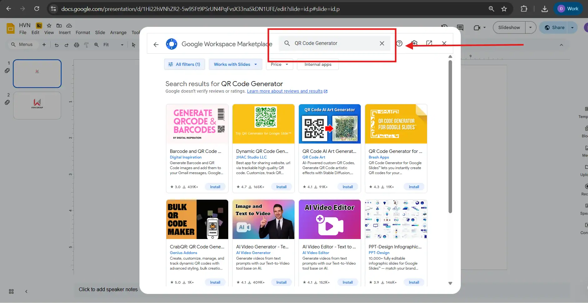588x303 pixels.
Task: Start the presentation with Slideshow button
Action: pos(509,27)
